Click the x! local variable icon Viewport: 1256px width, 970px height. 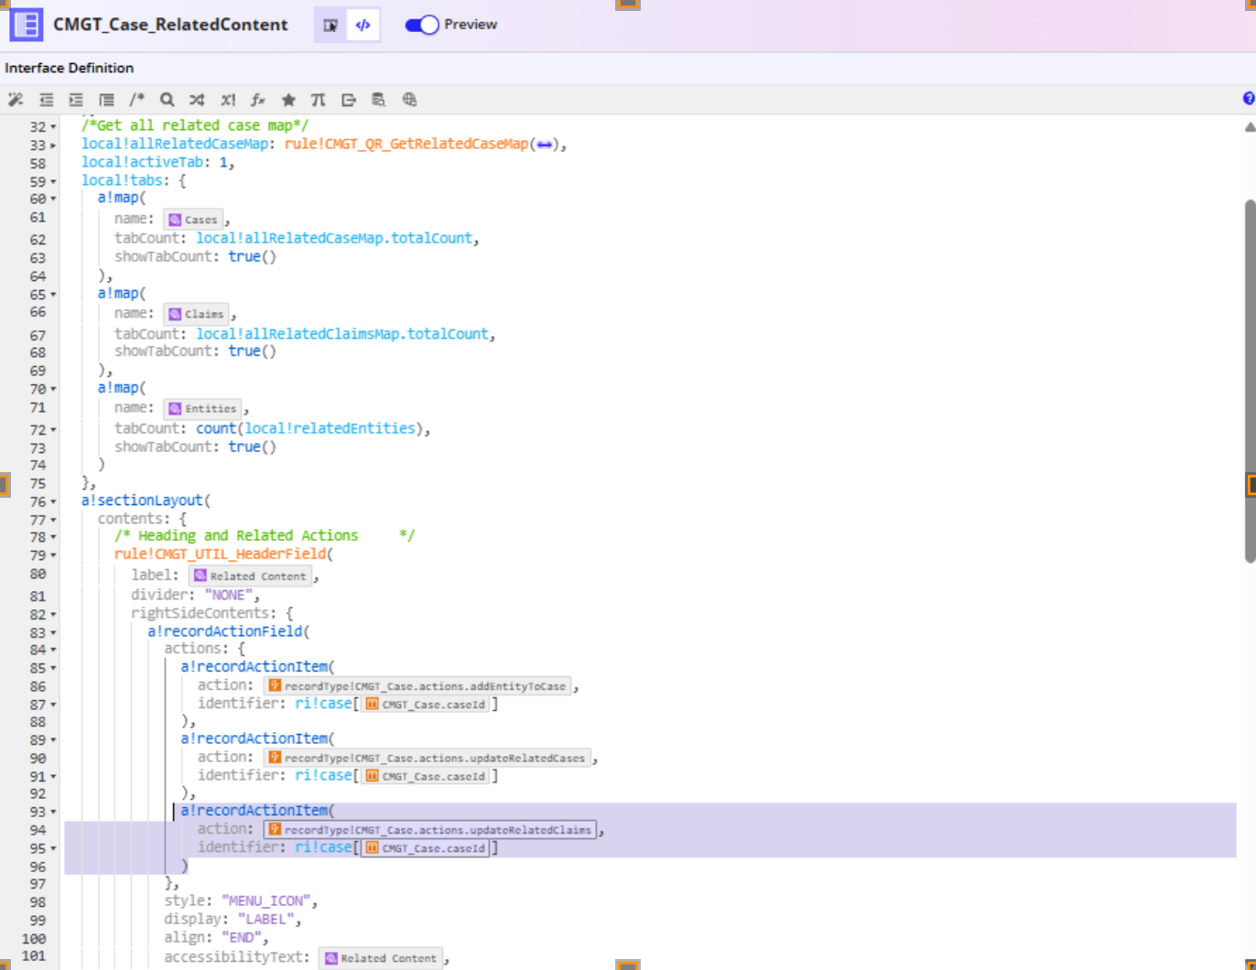228,100
